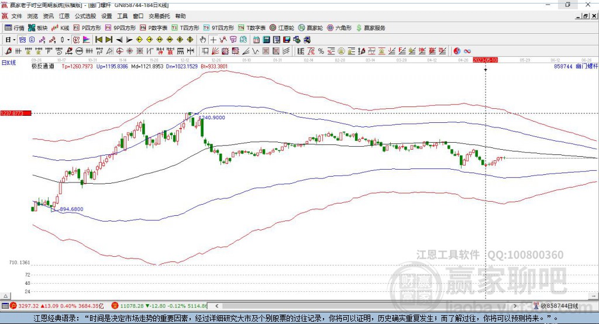The image size is (599, 324).
Task: Click horizontal scrollbar left arrow
Action: click(216, 306)
